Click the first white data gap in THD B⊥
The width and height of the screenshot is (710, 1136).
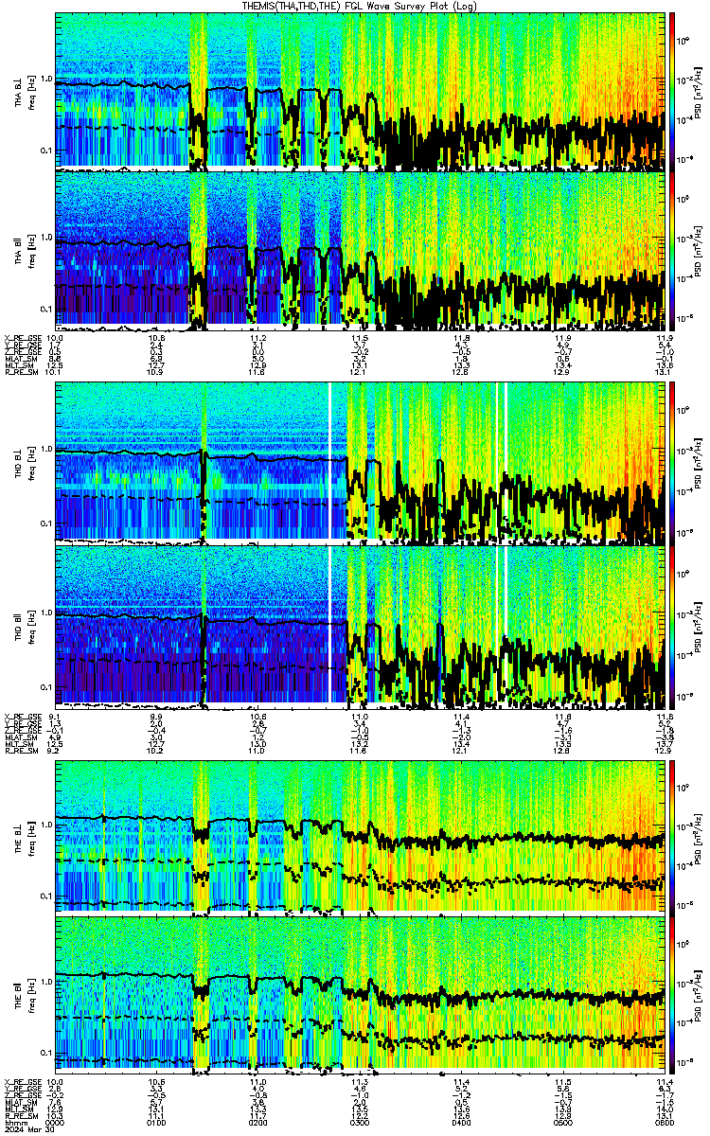click(x=329, y=462)
